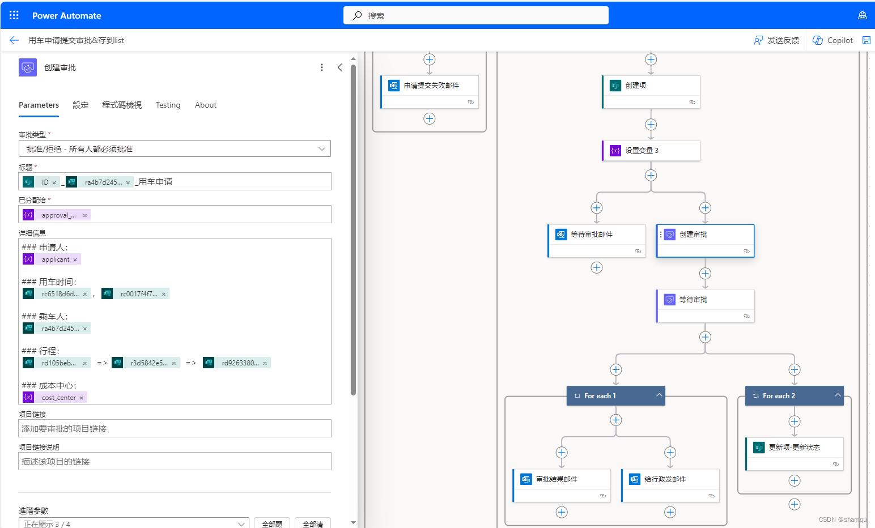
Task: Click the save flow icon
Action: (866, 40)
